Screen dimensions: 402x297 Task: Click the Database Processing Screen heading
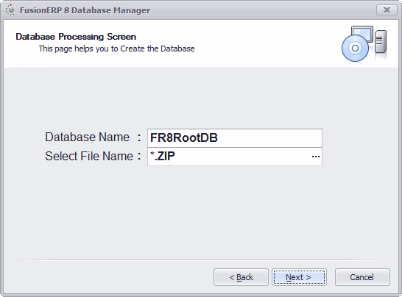pos(76,37)
